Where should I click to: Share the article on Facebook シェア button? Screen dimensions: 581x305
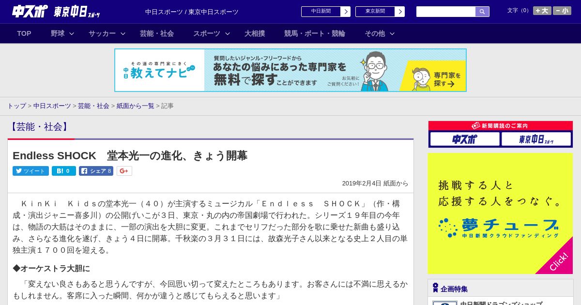coord(96,171)
